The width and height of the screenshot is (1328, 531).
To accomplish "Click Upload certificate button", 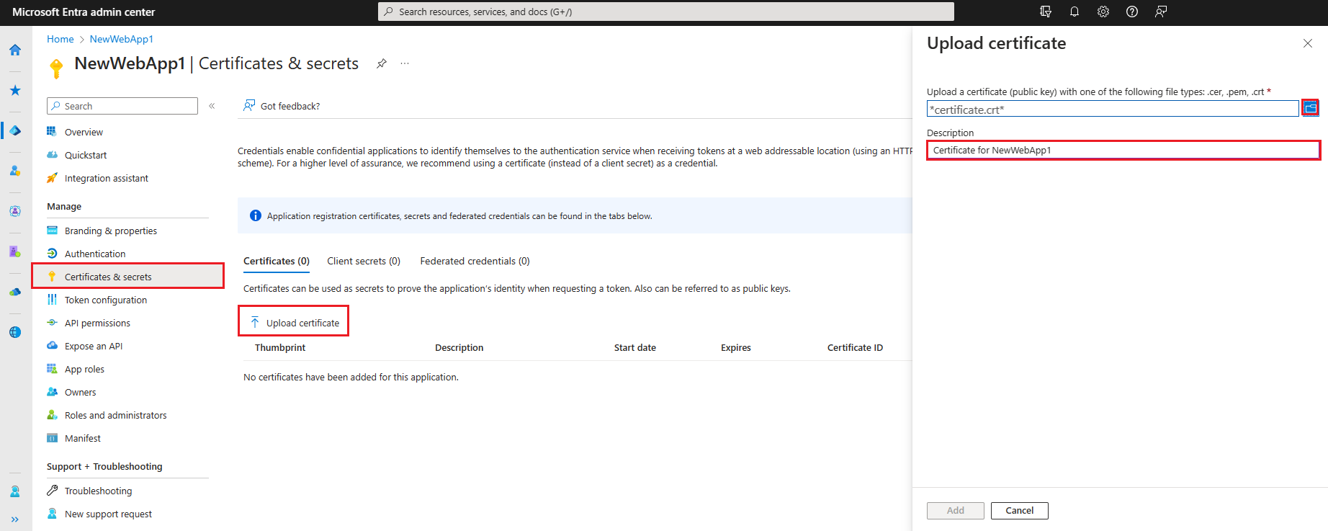I will click(294, 323).
